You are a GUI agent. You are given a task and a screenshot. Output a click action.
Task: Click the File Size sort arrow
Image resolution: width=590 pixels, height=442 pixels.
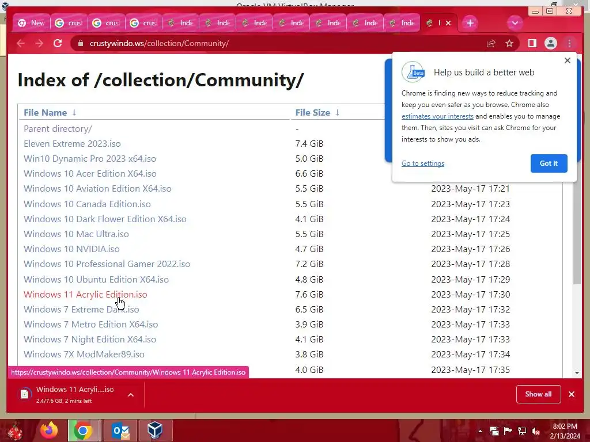tap(337, 112)
